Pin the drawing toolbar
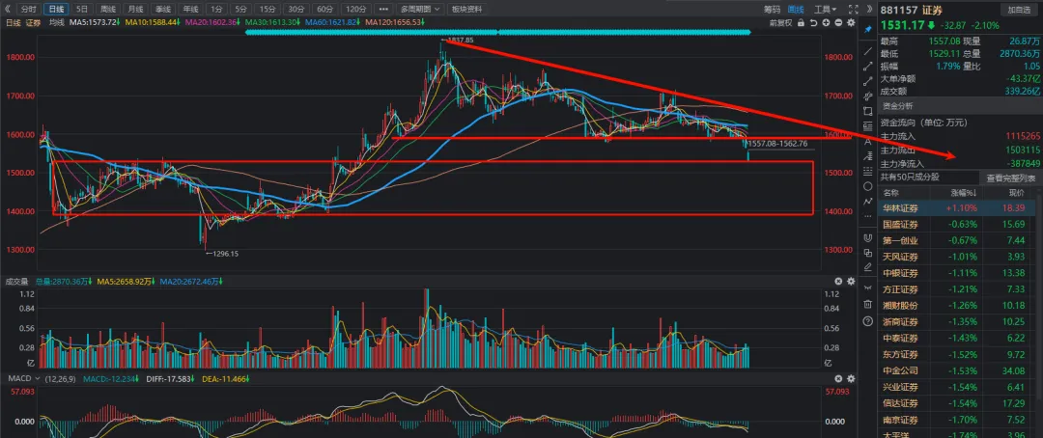 [867, 30]
